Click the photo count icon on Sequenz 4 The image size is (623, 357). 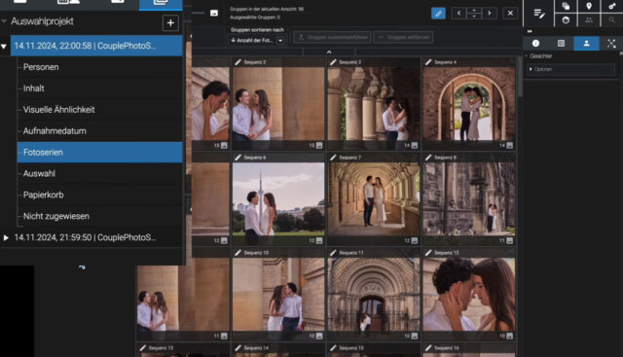509,146
